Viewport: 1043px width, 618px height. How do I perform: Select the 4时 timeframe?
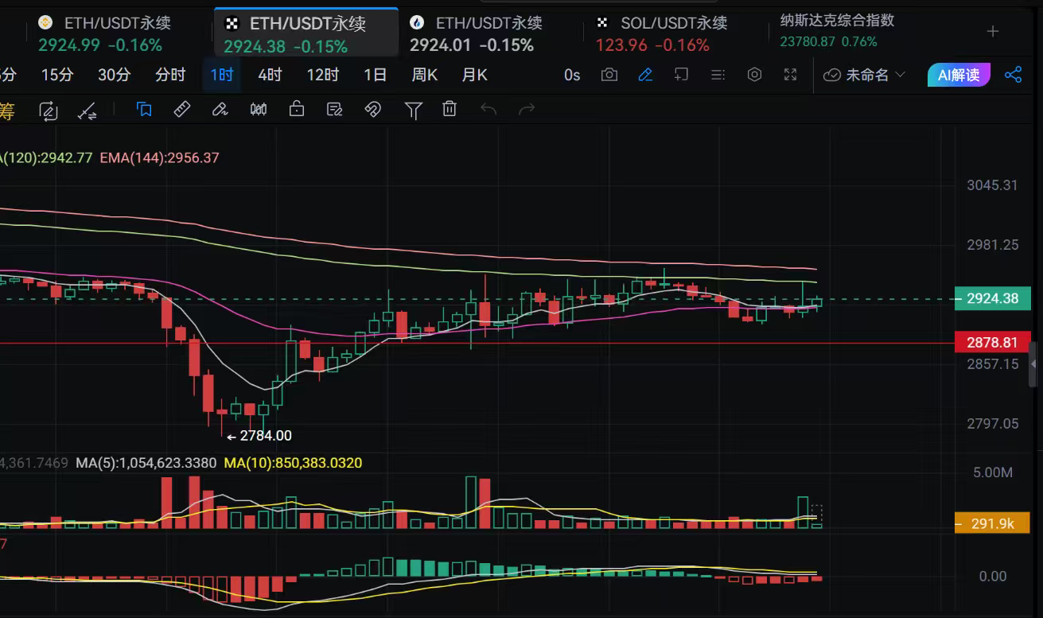tap(270, 75)
